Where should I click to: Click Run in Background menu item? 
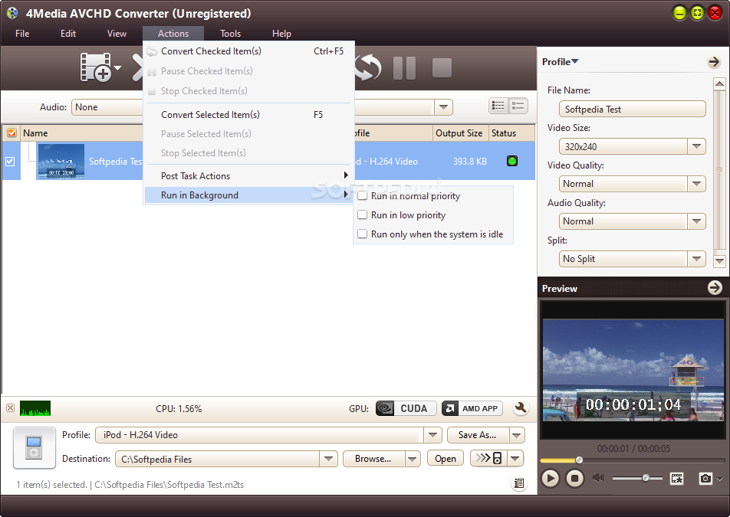pos(248,195)
